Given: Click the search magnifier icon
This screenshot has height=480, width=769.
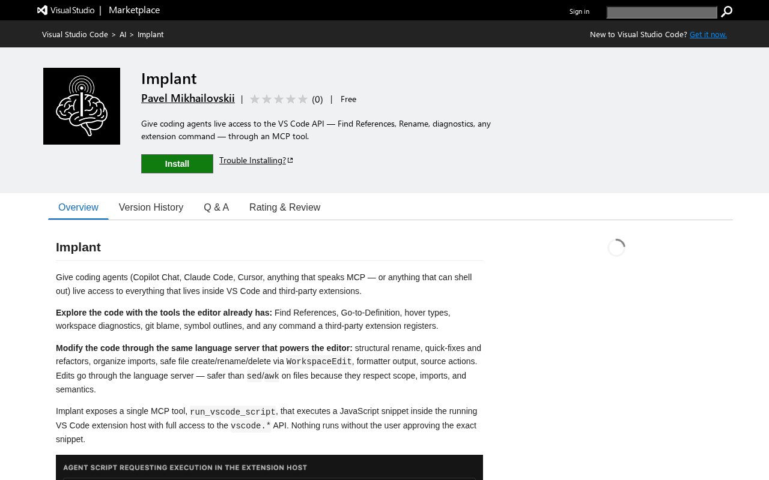Looking at the screenshot, I should tap(726, 12).
